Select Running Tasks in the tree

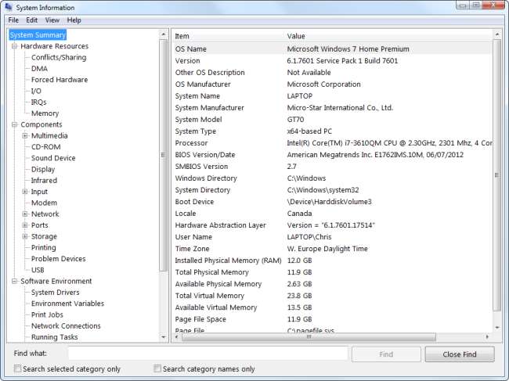[55, 337]
